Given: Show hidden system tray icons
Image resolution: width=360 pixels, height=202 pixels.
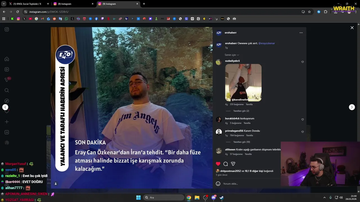Looking at the screenshot, I should click(x=324, y=198).
